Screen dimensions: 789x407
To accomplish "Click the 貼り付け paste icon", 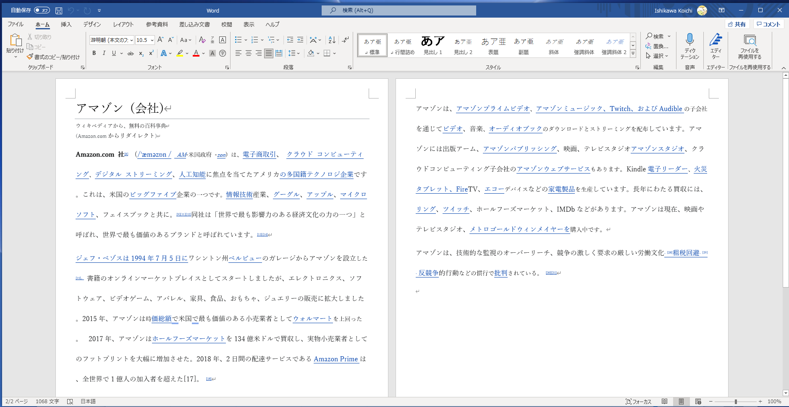I will pyautogui.click(x=16, y=40).
